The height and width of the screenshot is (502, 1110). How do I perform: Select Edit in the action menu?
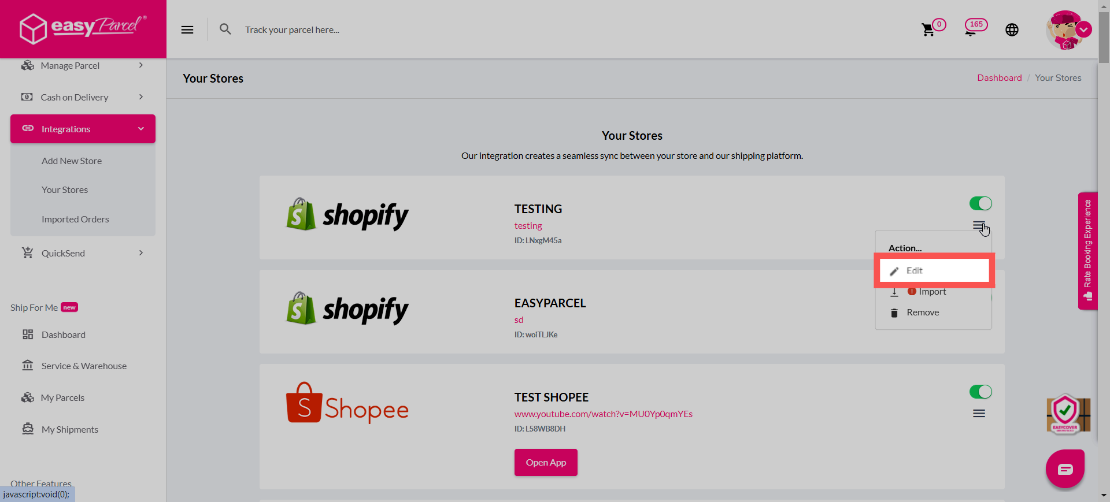tap(934, 270)
